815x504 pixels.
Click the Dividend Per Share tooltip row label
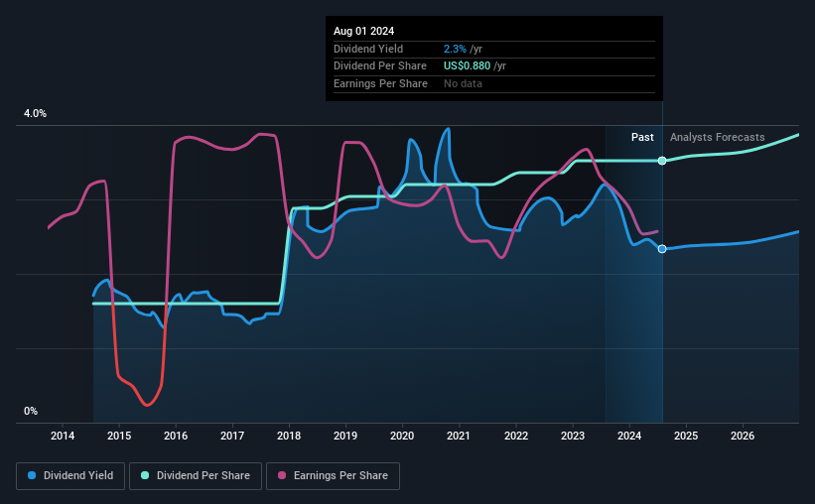[380, 66]
